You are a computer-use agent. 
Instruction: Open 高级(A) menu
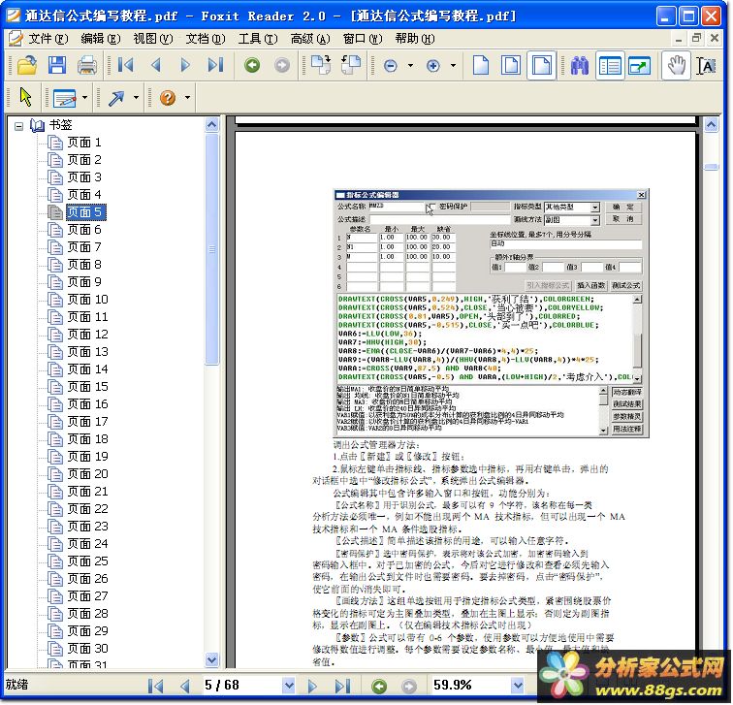pos(310,39)
